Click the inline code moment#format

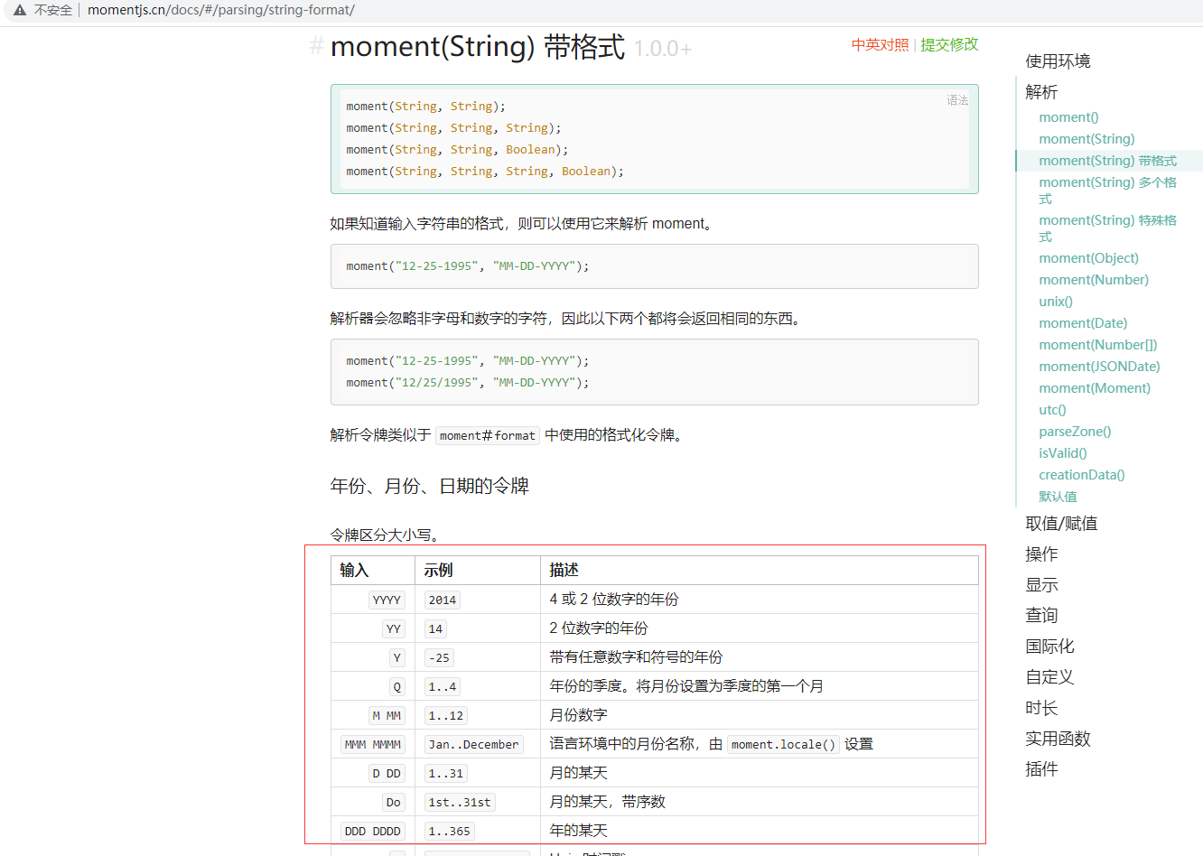pyautogui.click(x=488, y=435)
